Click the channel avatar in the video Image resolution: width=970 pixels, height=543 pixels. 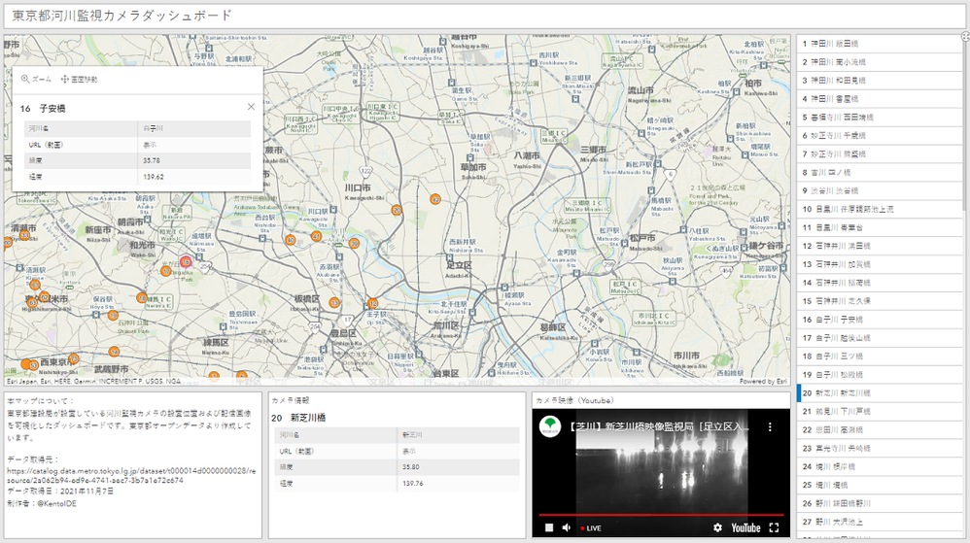[x=550, y=426]
